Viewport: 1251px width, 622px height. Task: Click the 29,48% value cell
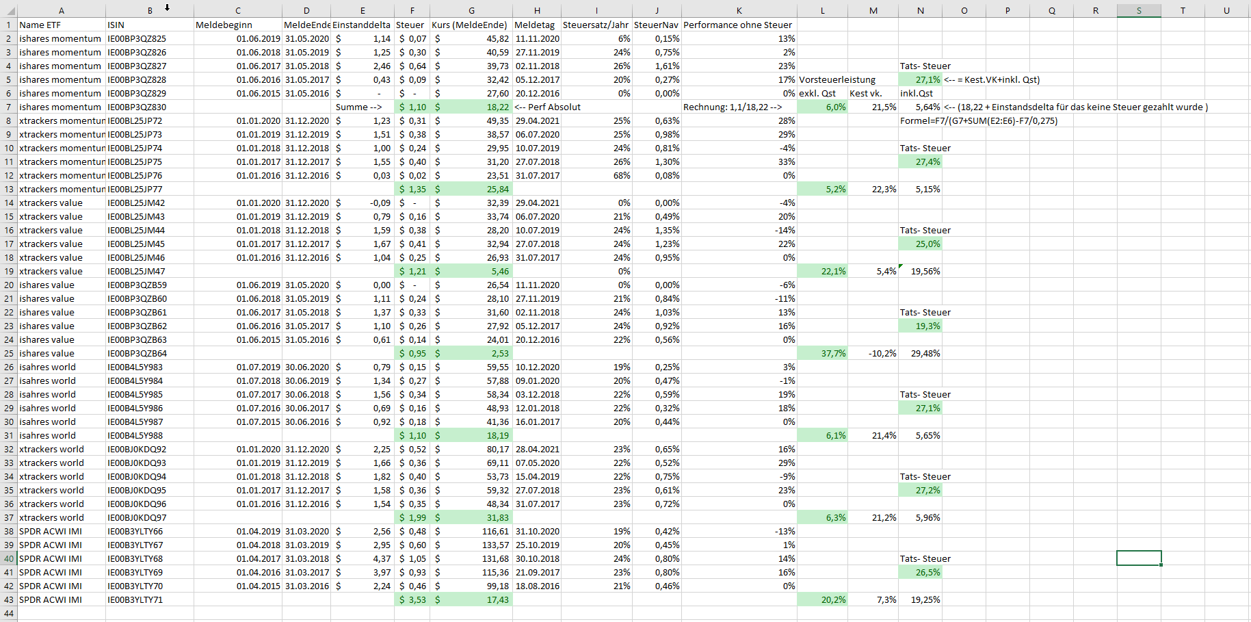click(x=920, y=353)
